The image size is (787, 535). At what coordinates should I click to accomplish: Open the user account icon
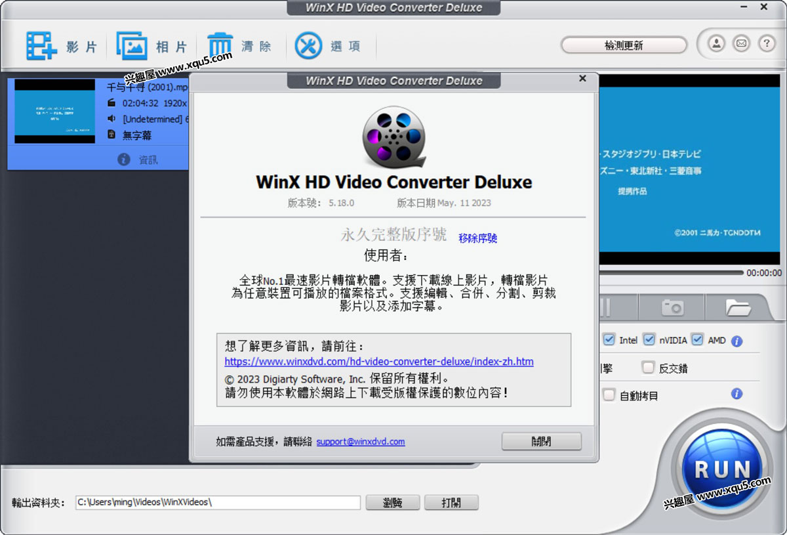[x=717, y=44]
